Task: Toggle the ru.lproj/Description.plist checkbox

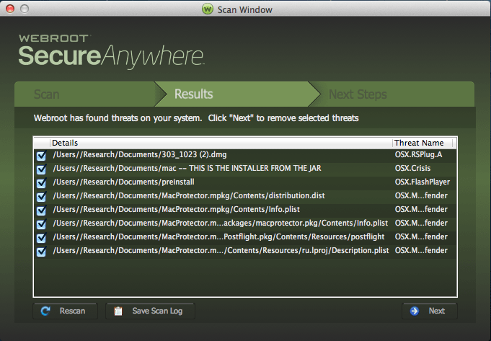Action: [41, 252]
